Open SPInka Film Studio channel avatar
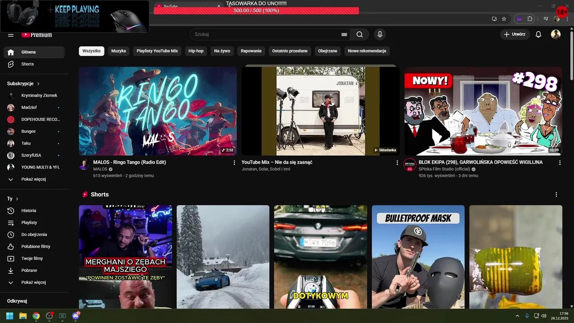The height and width of the screenshot is (323, 574). click(410, 165)
